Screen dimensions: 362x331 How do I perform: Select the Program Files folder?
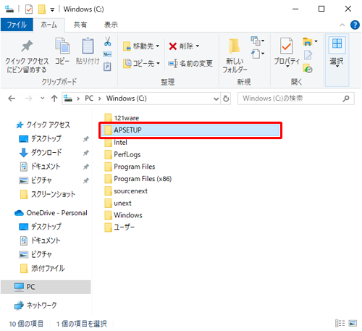coord(130,167)
